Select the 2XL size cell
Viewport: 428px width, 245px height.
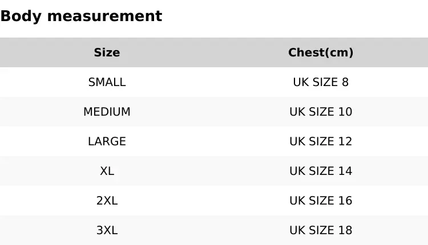(107, 201)
